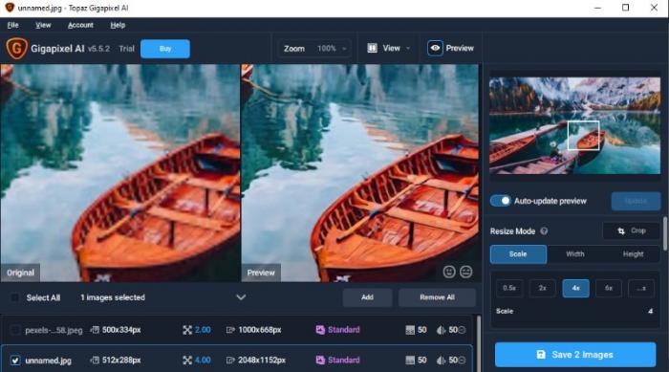
Task: Open the Account menu
Action: coord(80,25)
